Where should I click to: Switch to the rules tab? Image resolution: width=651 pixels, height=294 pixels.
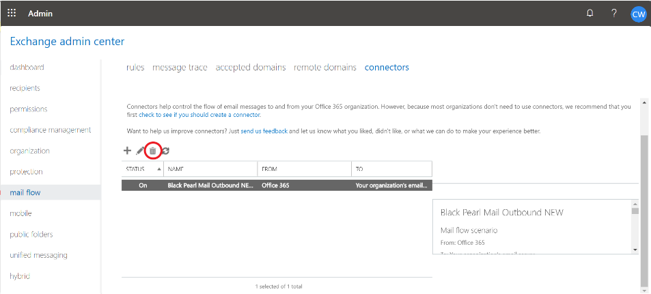tap(135, 68)
